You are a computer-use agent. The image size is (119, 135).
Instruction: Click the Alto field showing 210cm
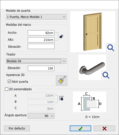point(41,40)
